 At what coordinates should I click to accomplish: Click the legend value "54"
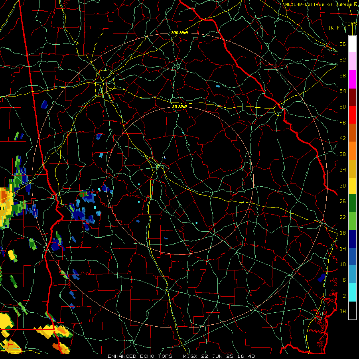coord(343,91)
